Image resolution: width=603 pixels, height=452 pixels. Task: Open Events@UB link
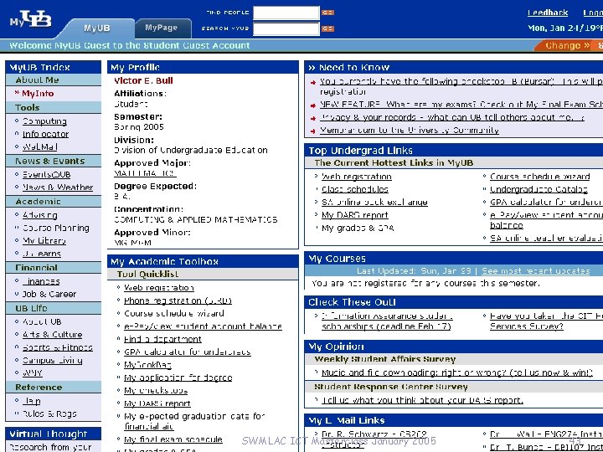[x=46, y=174]
